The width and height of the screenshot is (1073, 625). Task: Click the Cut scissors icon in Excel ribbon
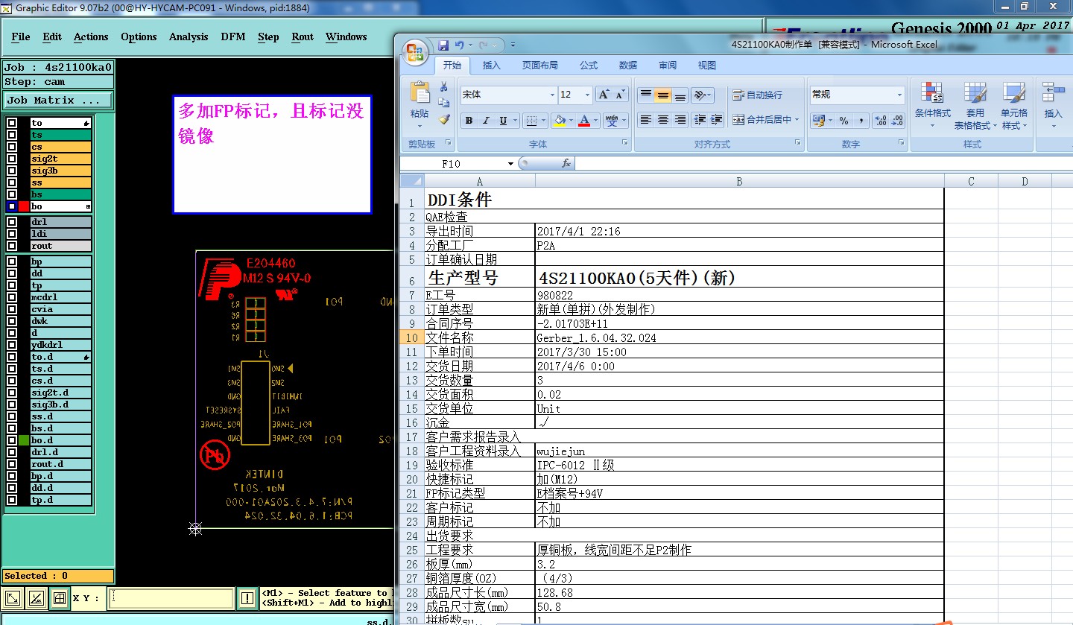click(444, 86)
